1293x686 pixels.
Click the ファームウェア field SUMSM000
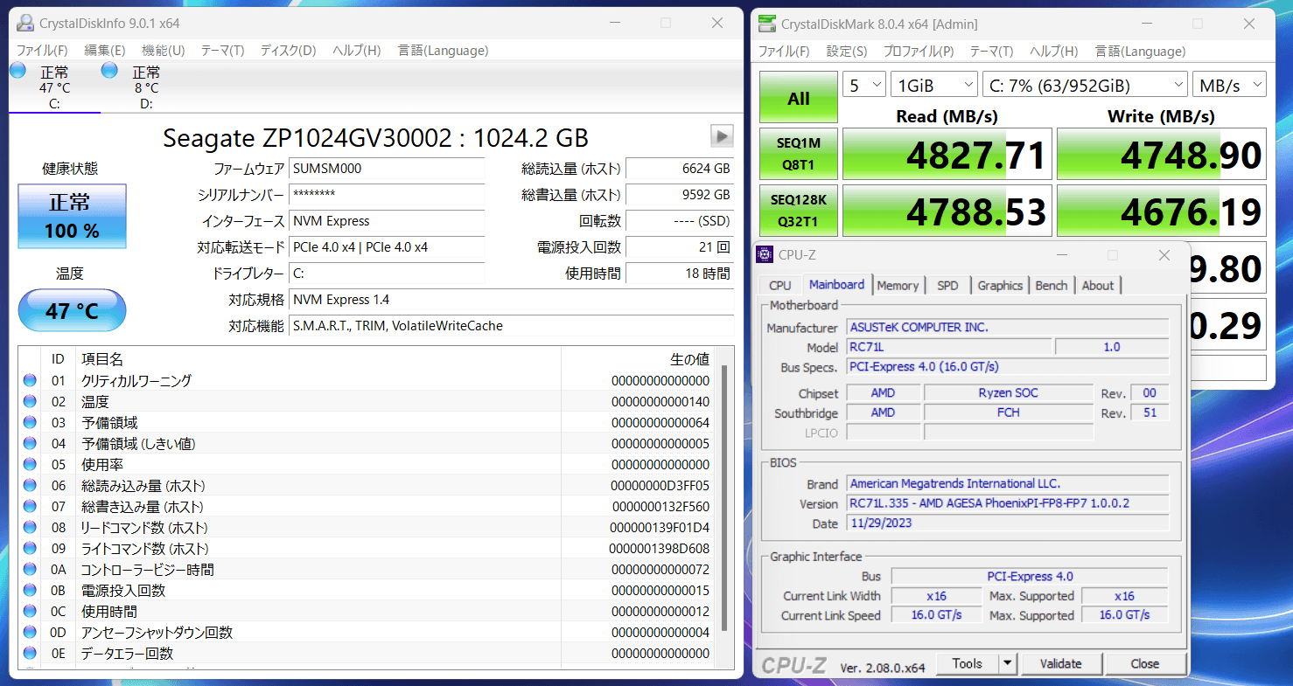click(x=388, y=168)
